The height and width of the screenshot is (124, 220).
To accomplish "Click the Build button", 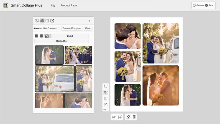I will 70,36.
